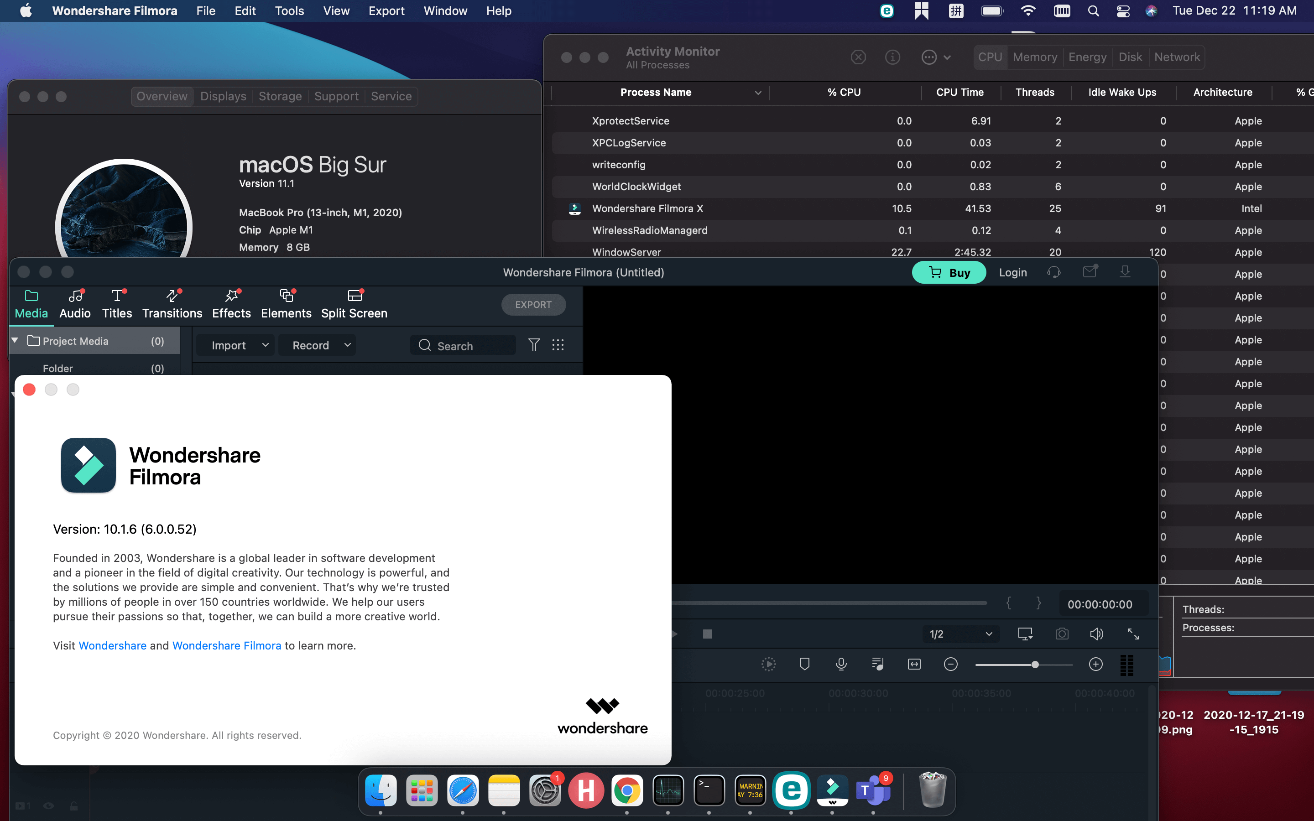This screenshot has width=1314, height=821.
Task: Open the headset support icon
Action: point(1053,272)
